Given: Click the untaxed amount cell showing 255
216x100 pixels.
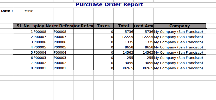Looking at the screenshot, I should pos(144,58).
